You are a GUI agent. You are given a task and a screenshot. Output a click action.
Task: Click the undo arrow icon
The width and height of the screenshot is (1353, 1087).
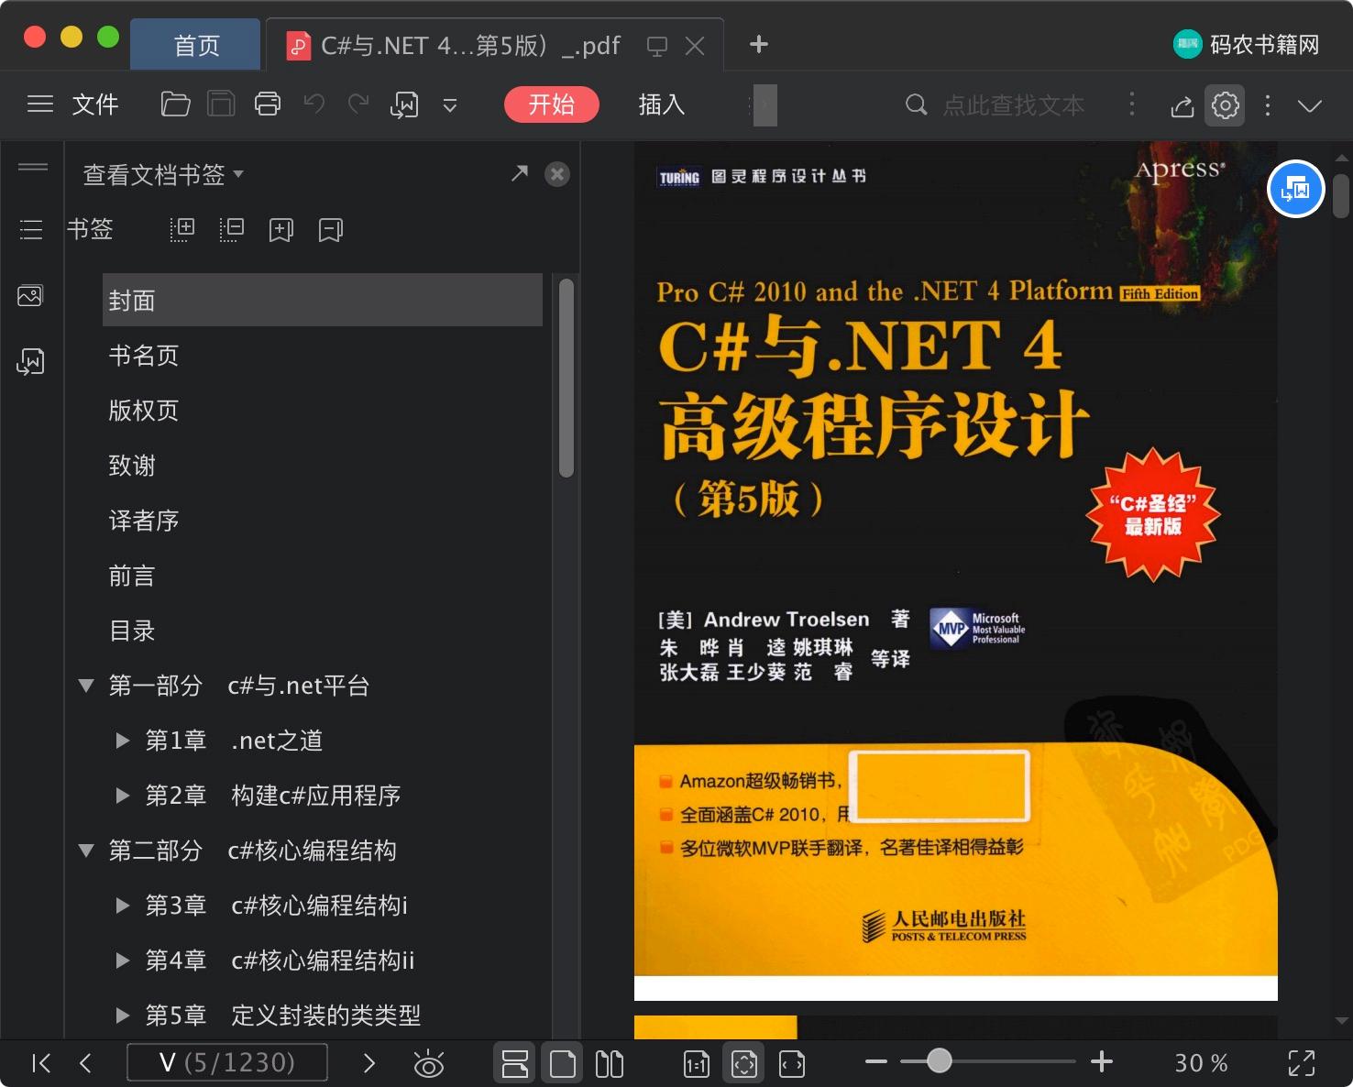314,104
